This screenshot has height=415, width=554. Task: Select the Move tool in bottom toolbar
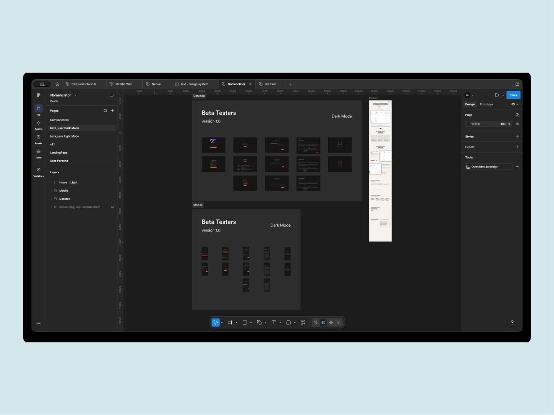215,322
